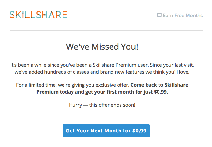Click the bold Premium today phrase
This screenshot has height=147, width=212.
(55, 92)
